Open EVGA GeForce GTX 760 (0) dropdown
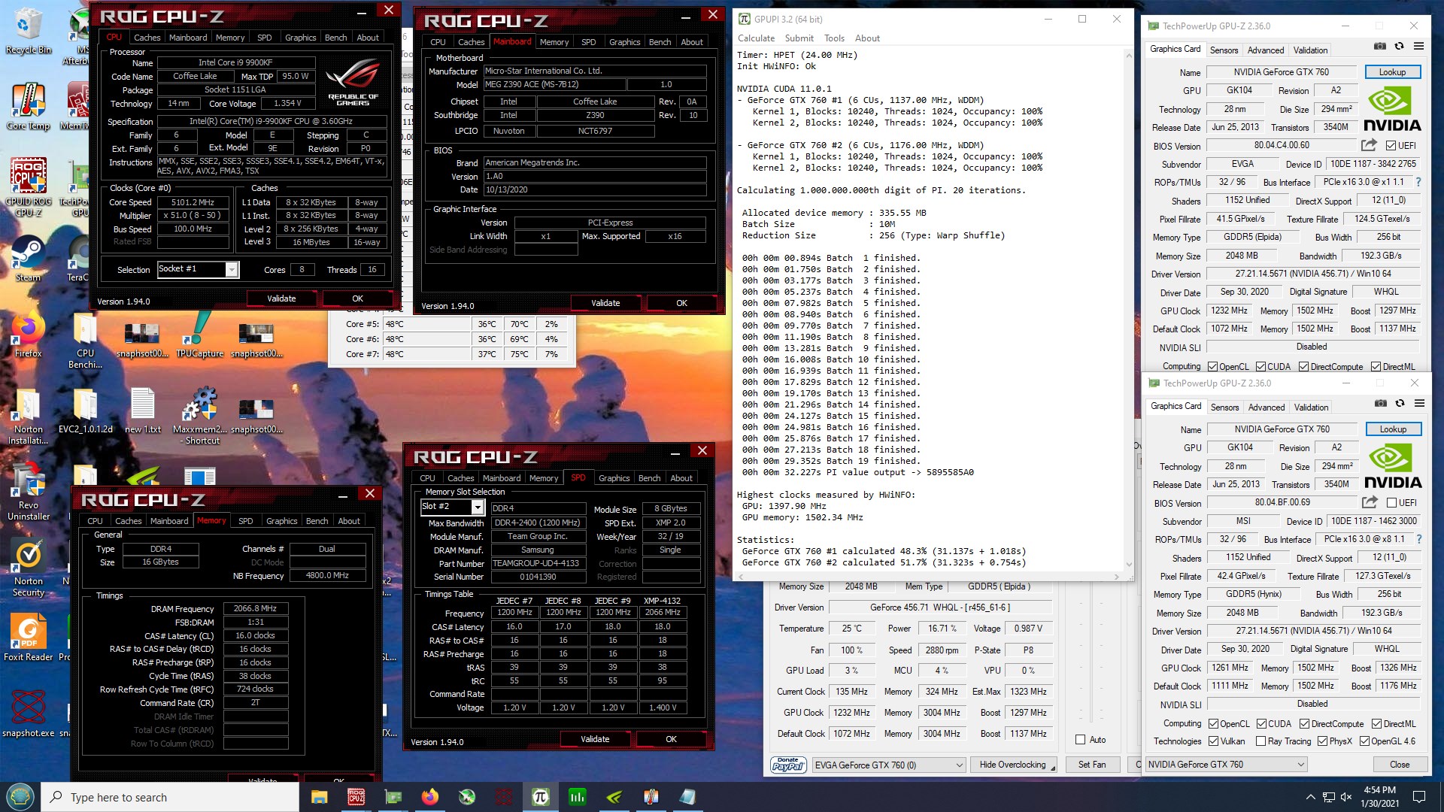 click(x=887, y=765)
